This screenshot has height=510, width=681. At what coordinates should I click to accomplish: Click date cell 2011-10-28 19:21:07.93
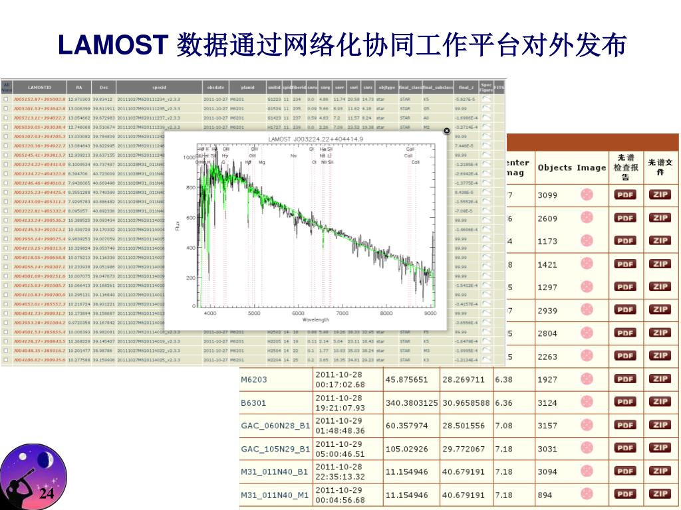(x=340, y=403)
